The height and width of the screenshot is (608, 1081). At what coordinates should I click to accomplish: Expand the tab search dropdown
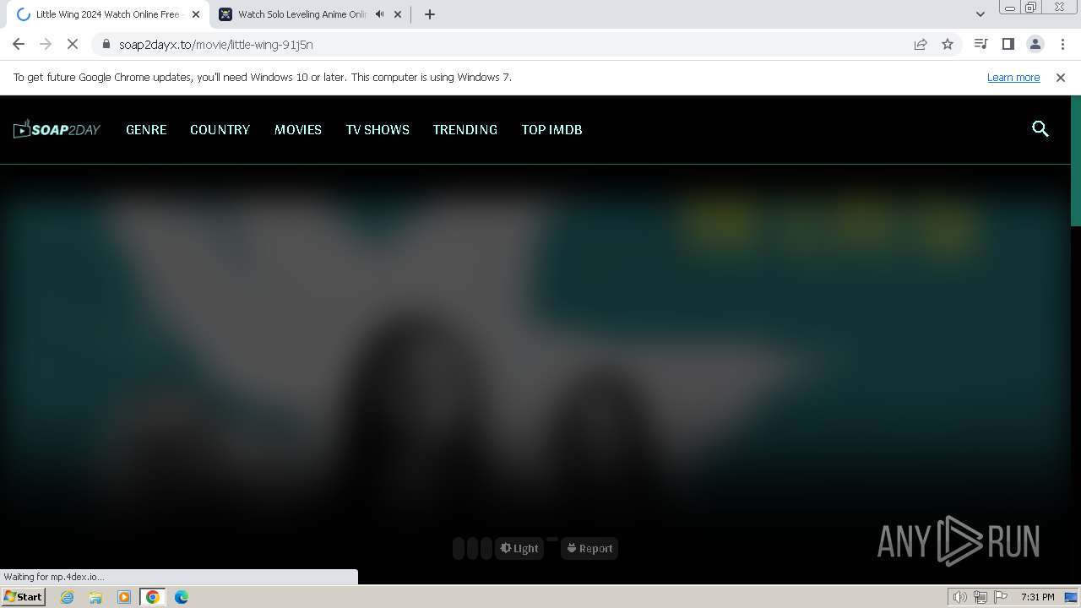(980, 14)
